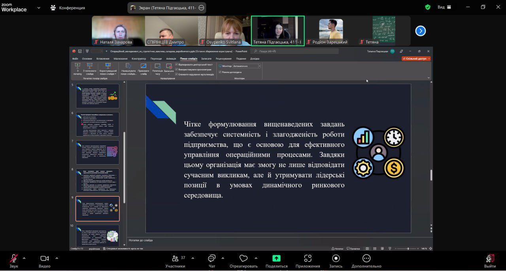Viewport: 506px width, 271px height.
Task: Expand audio options arrow next to Звук
Action: (24, 258)
